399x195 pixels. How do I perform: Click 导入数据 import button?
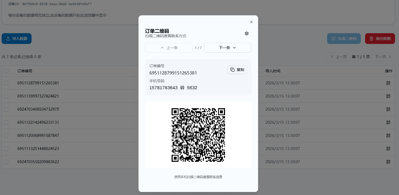point(17,39)
